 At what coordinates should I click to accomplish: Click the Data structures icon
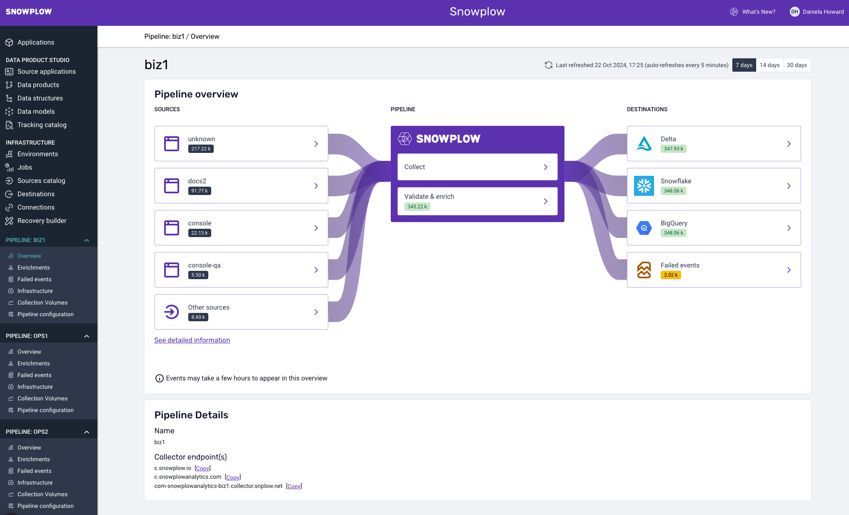tap(9, 98)
